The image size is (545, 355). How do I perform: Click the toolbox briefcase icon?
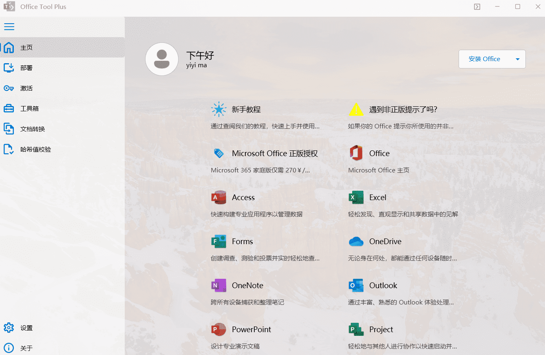[9, 109]
